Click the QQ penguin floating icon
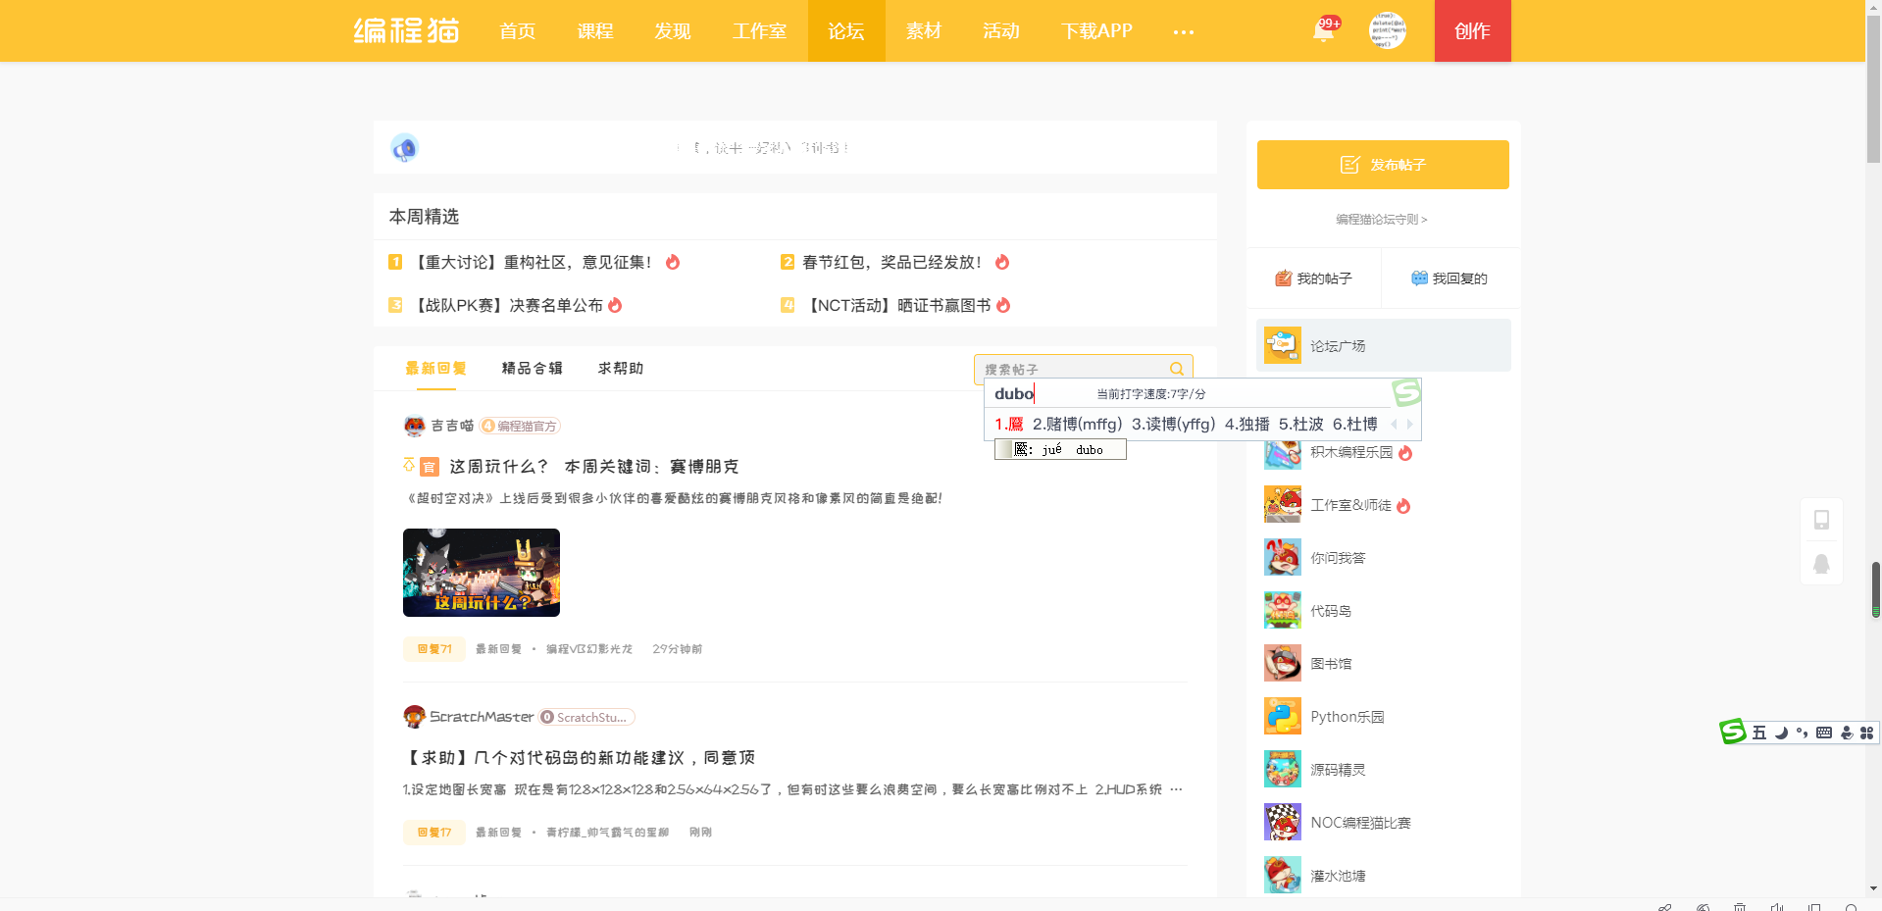1882x911 pixels. point(1821,564)
